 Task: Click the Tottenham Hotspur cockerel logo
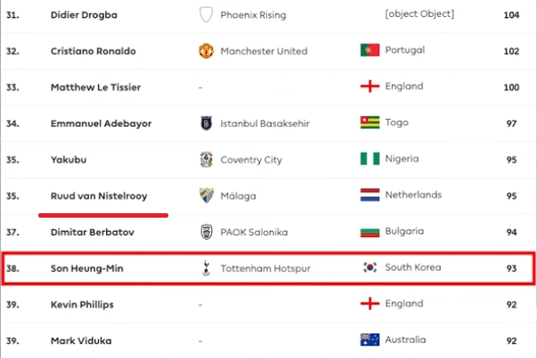coord(207,268)
